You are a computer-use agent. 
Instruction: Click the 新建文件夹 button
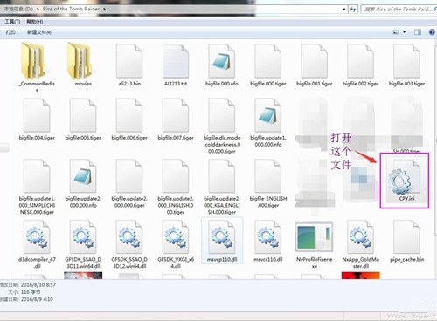coord(39,32)
